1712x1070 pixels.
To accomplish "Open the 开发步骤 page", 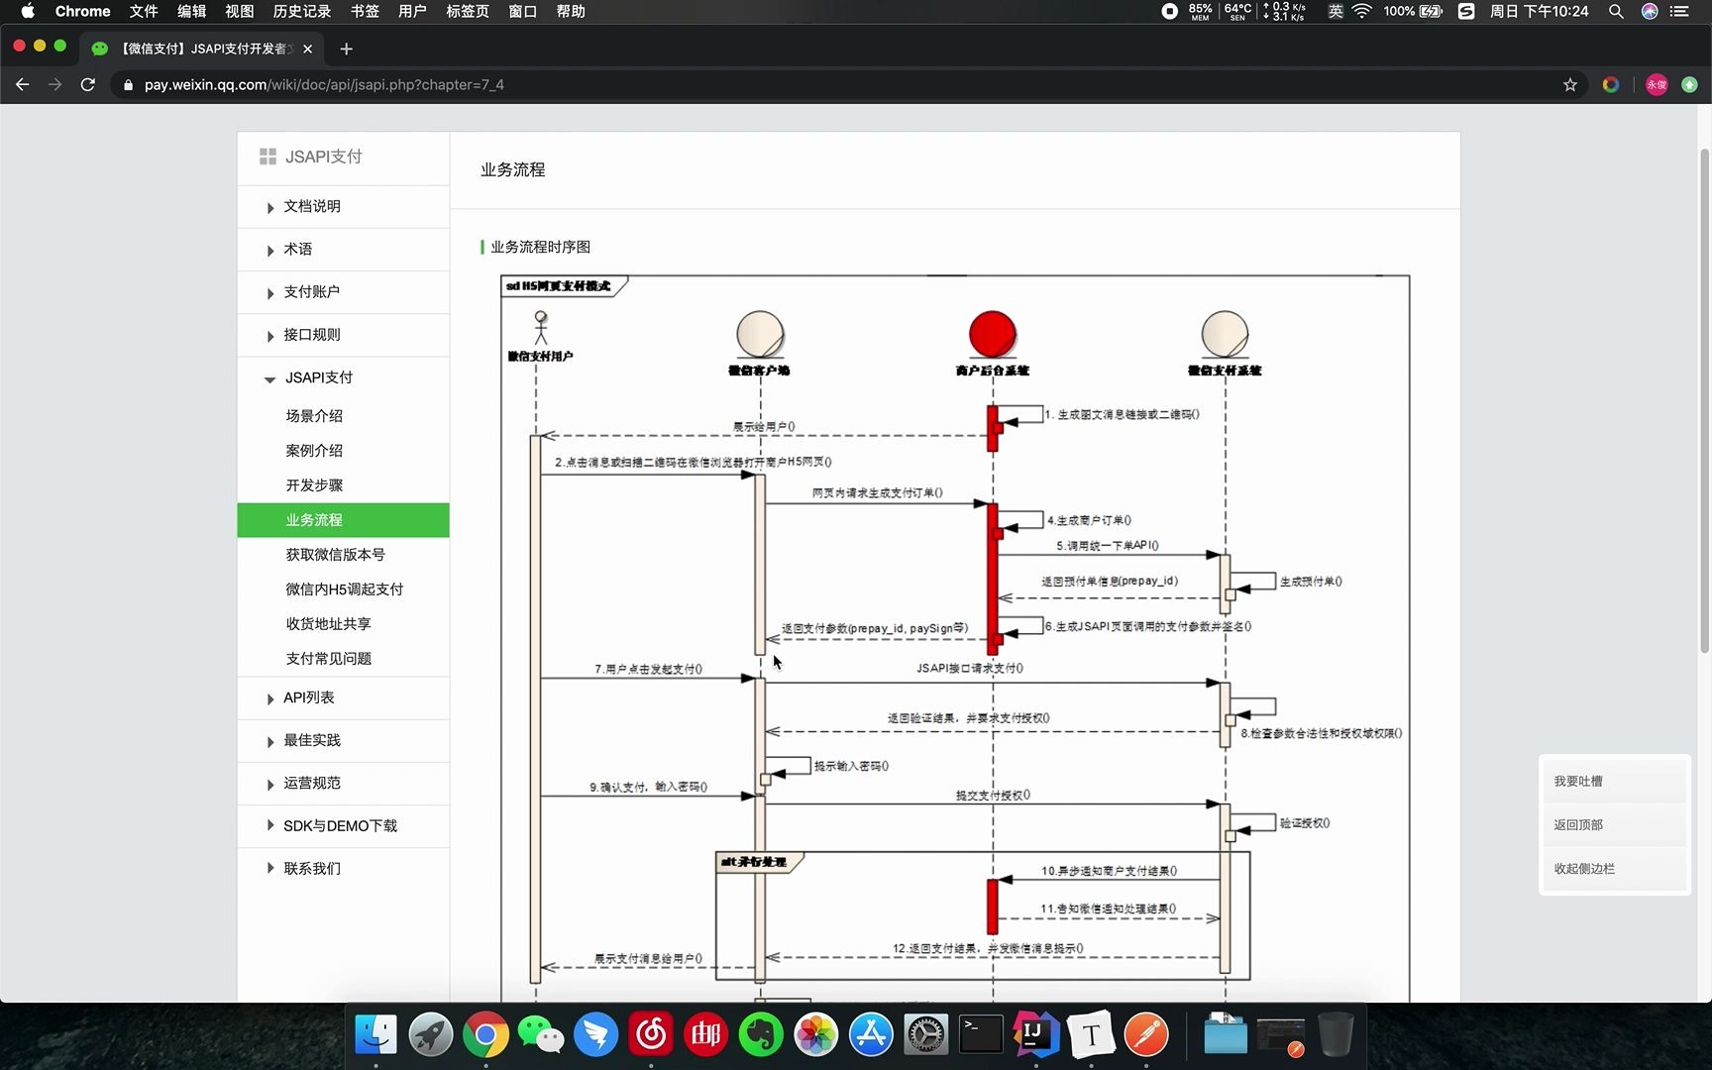I will (x=314, y=485).
